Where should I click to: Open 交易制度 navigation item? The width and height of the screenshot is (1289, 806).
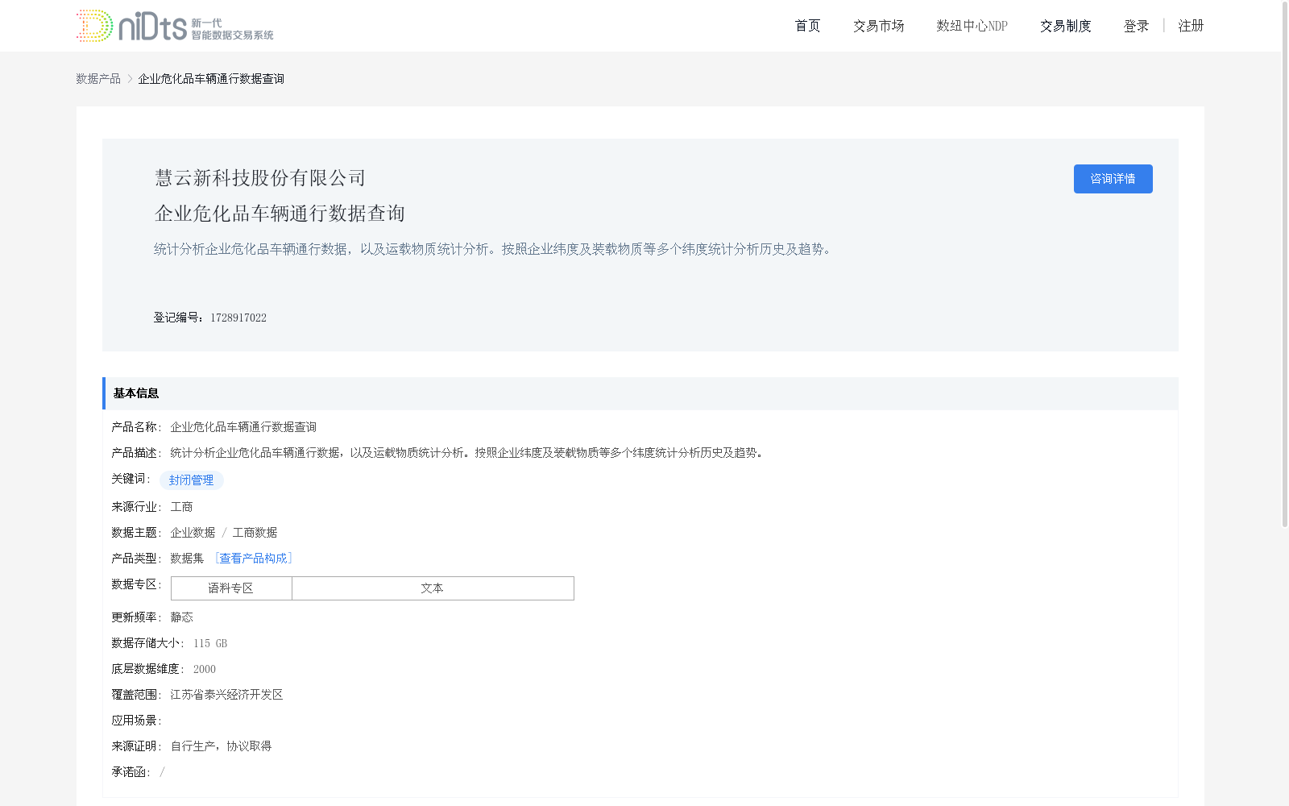point(1065,26)
